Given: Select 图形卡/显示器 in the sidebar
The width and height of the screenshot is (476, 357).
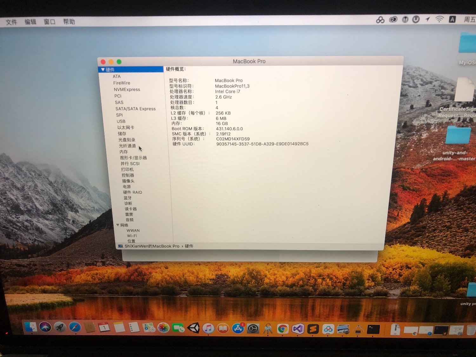Looking at the screenshot, I should point(133,158).
